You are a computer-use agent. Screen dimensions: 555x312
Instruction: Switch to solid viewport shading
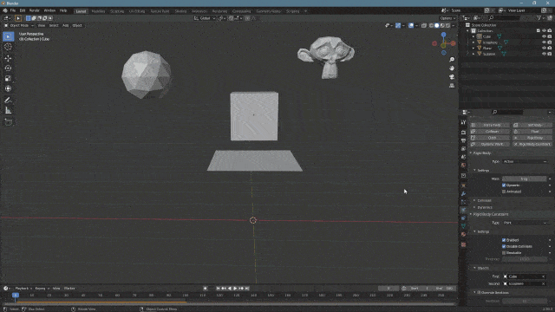(x=437, y=25)
